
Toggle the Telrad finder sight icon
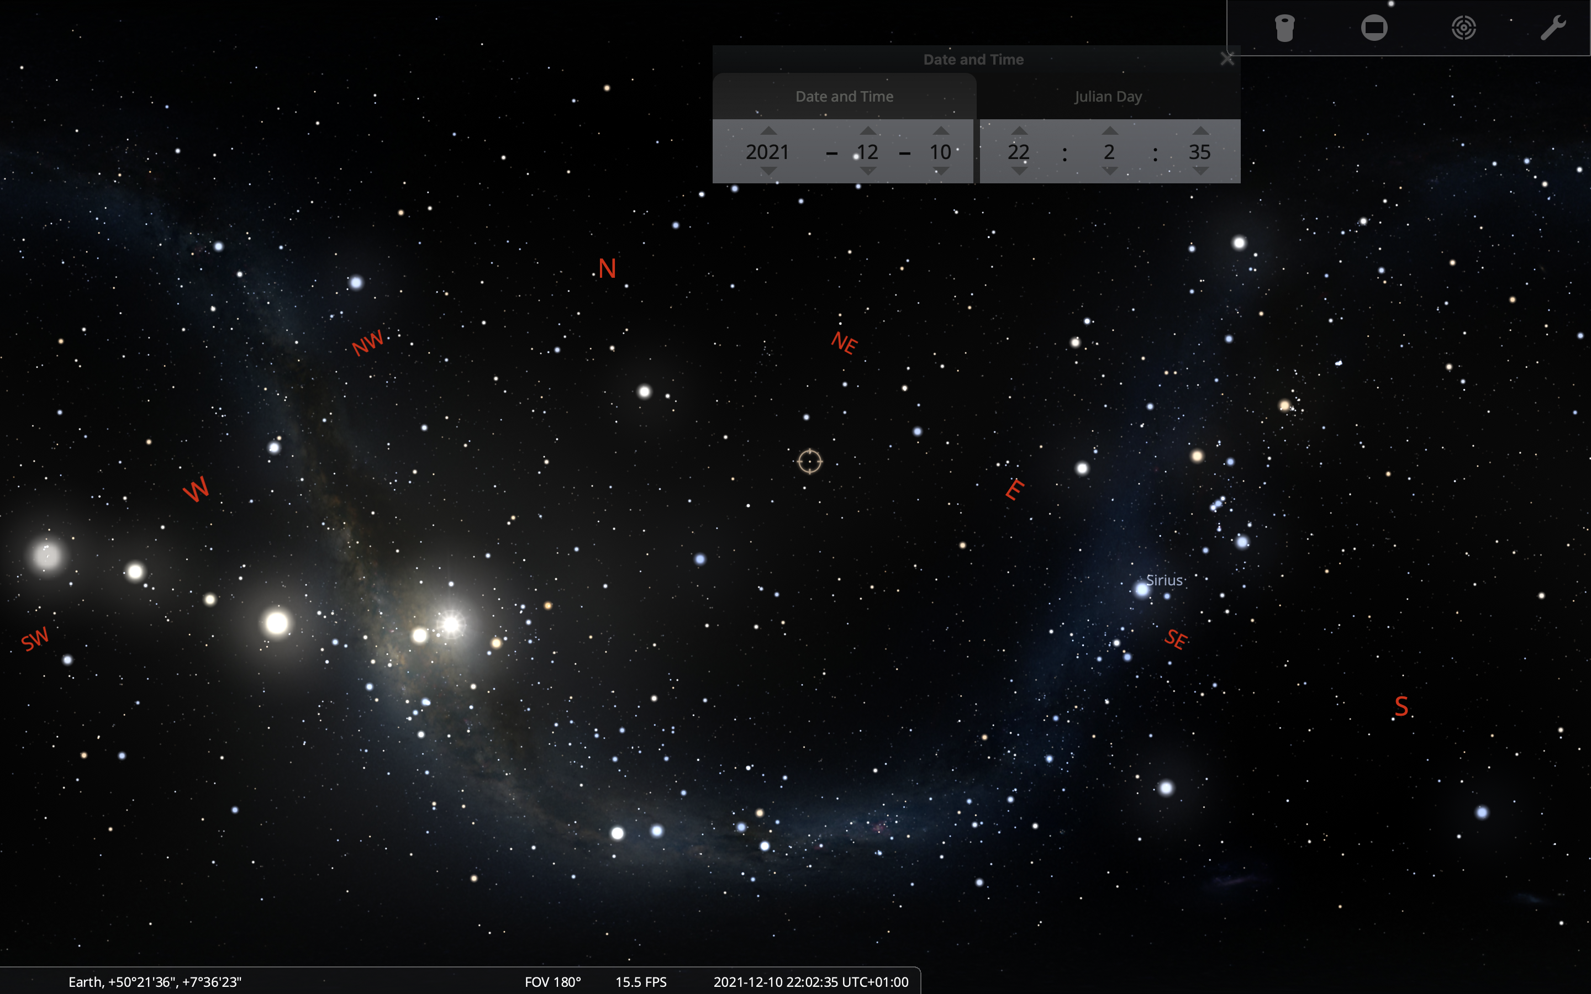click(x=1463, y=28)
